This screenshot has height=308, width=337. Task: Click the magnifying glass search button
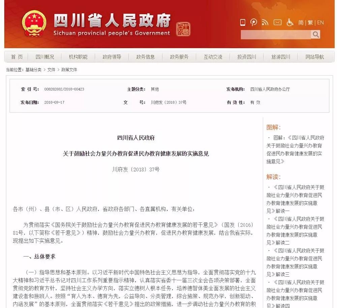tap(315, 34)
